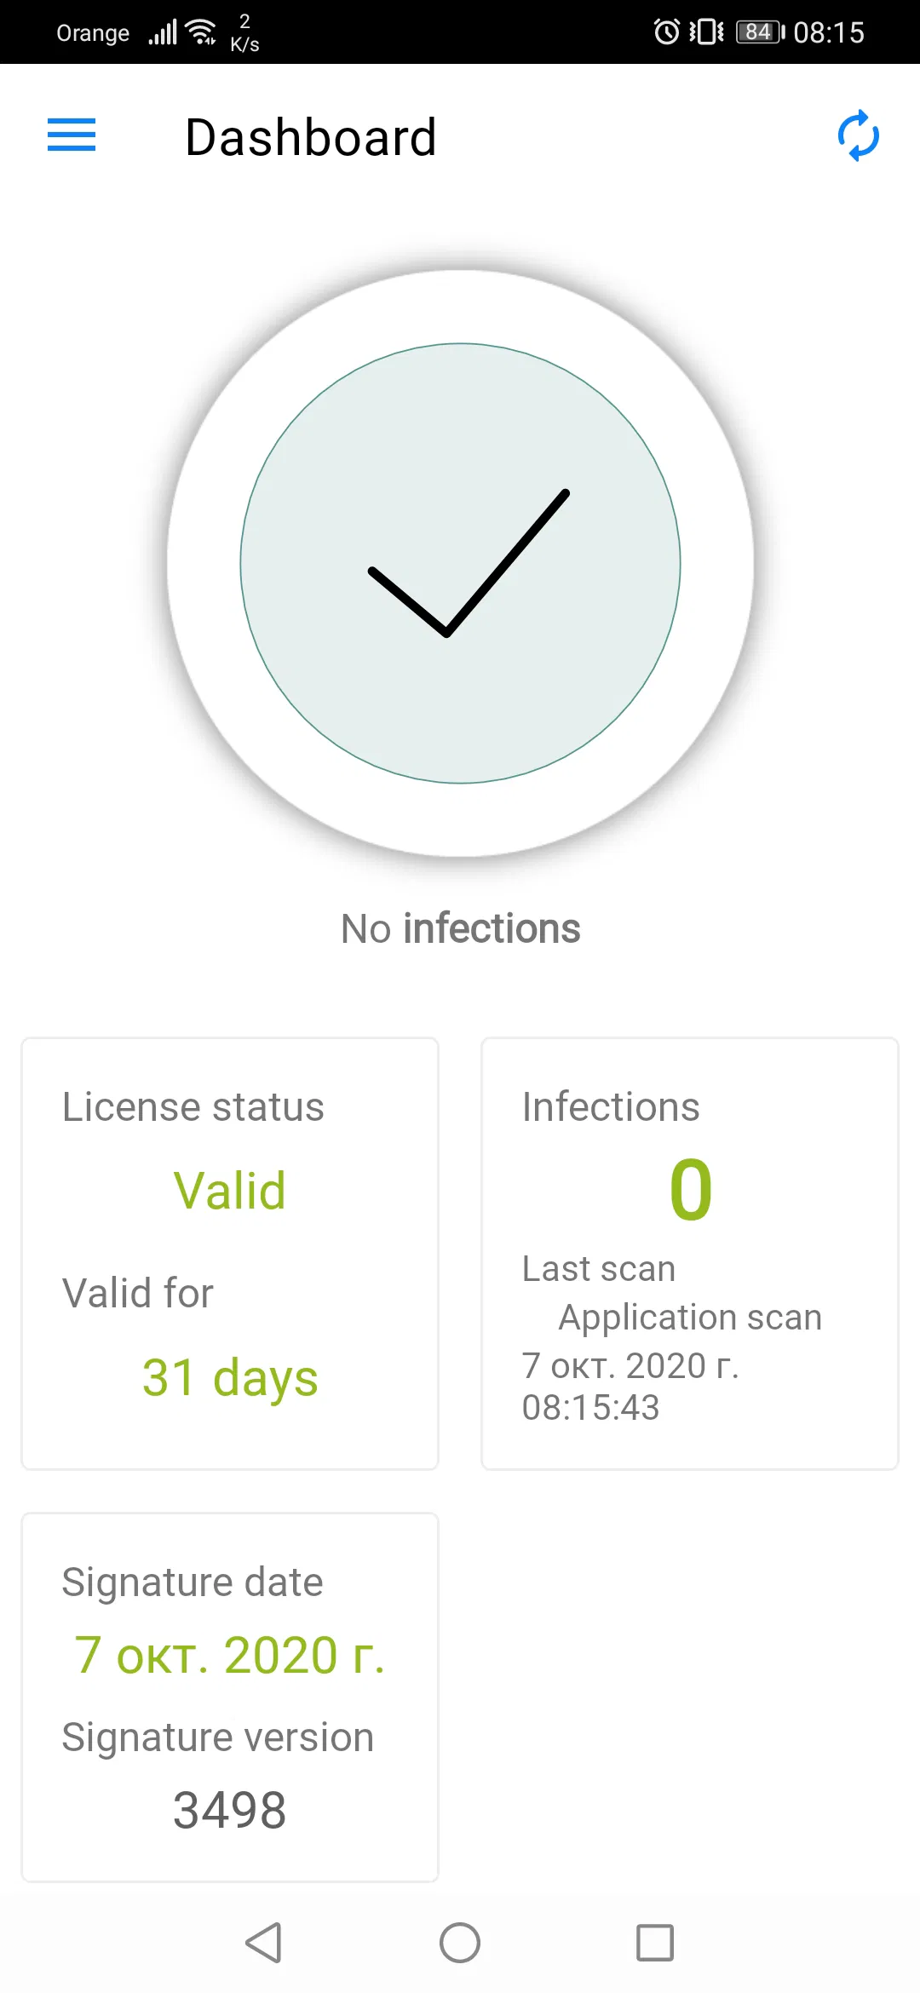Tap the 'No infections' status text
Image resolution: width=920 pixels, height=1993 pixels.
[x=460, y=928]
